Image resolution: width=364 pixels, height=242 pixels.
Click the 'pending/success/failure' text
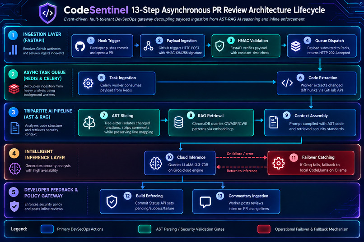click(154, 208)
